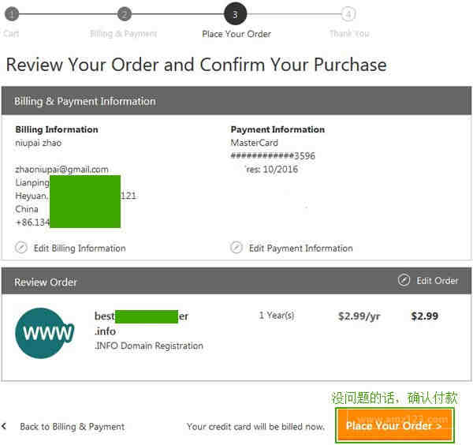Click the step 3 Place Your Order circle

point(235,14)
